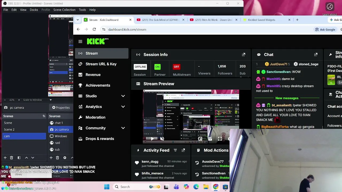Move the selected scene up

click(x=26, y=158)
